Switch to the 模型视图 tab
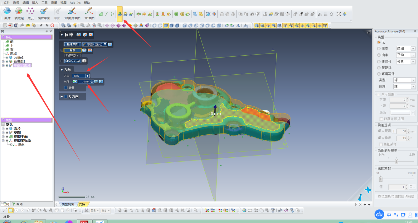Screen dimensions: 418x223 68,204
